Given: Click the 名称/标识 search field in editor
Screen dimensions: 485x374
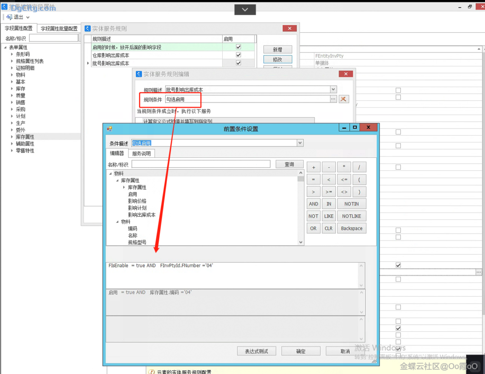Looking at the screenshot, I should (x=201, y=164).
